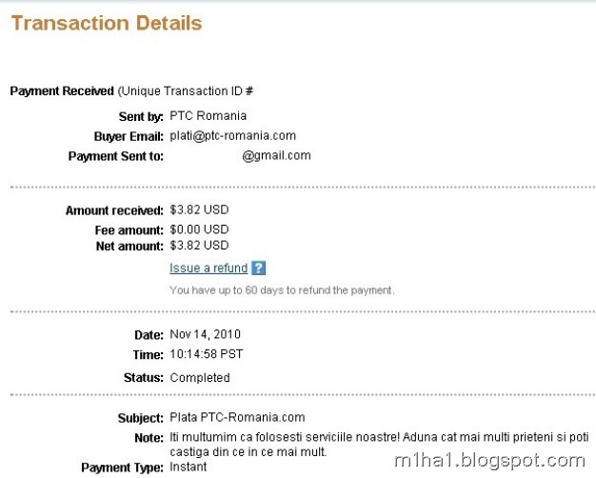This screenshot has width=596, height=478.
Task: Click the subject Plata PTC-Romania.com
Action: pyautogui.click(x=237, y=417)
